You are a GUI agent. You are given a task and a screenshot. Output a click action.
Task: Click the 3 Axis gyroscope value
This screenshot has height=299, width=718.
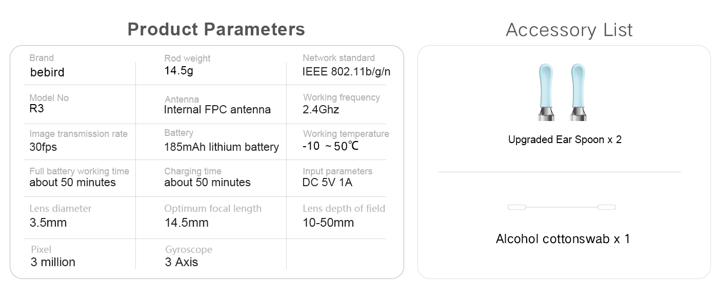[182, 262]
